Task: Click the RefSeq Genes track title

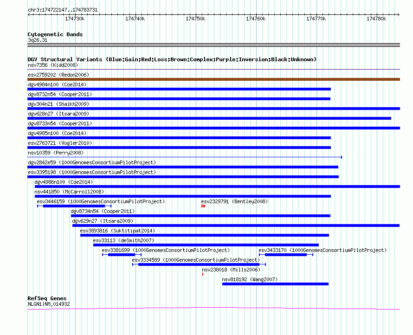Action: coord(47,298)
